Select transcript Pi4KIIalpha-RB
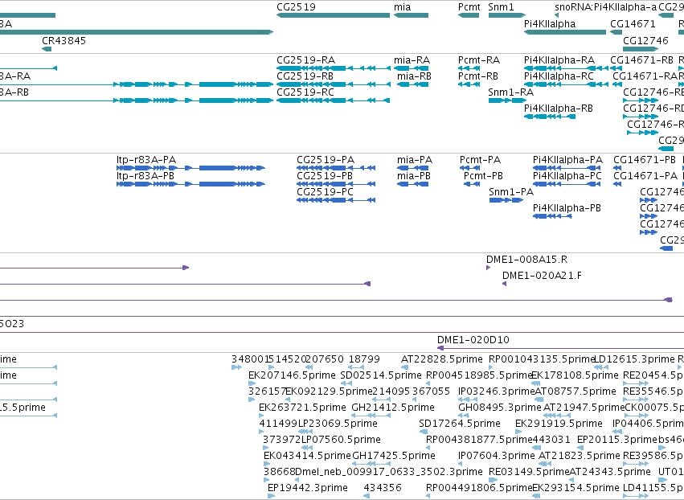 559,109
